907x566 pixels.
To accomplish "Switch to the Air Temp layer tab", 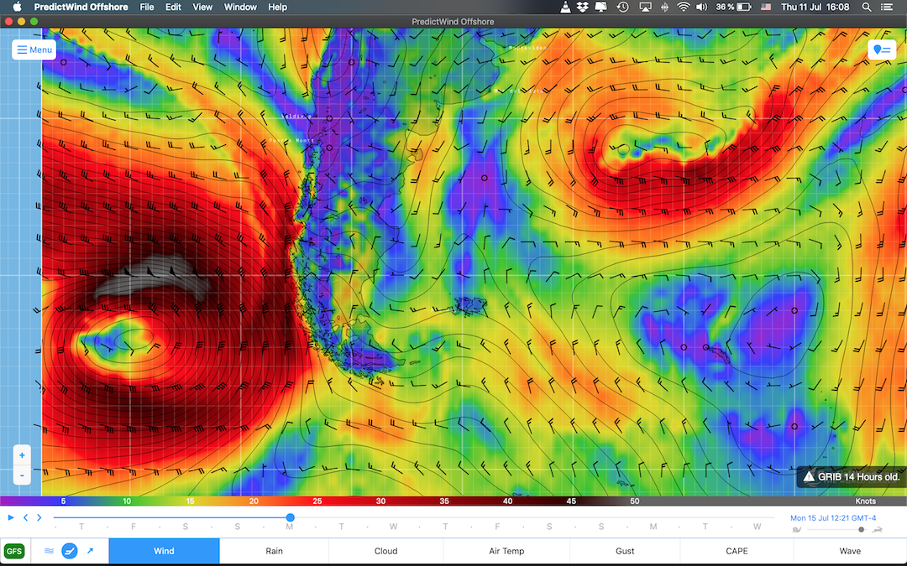I will point(506,551).
